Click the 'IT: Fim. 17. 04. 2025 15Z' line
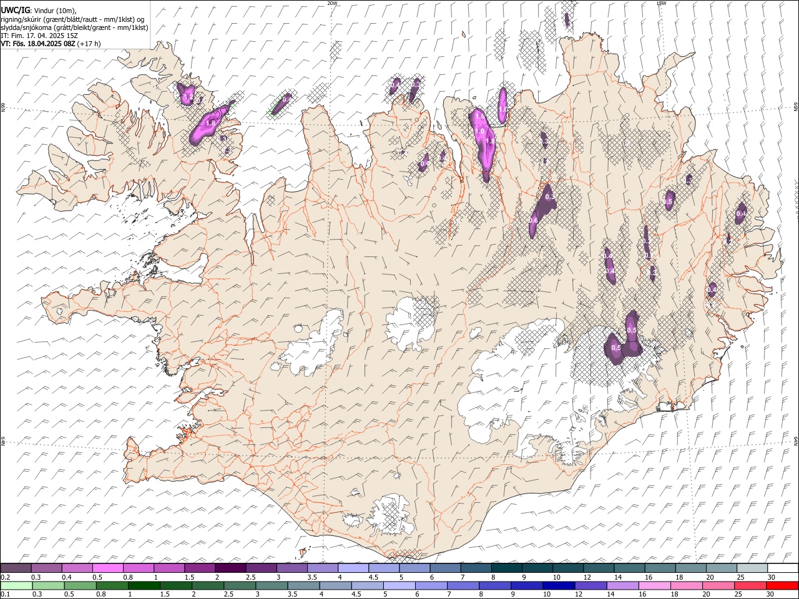The width and height of the screenshot is (799, 599). (39, 36)
